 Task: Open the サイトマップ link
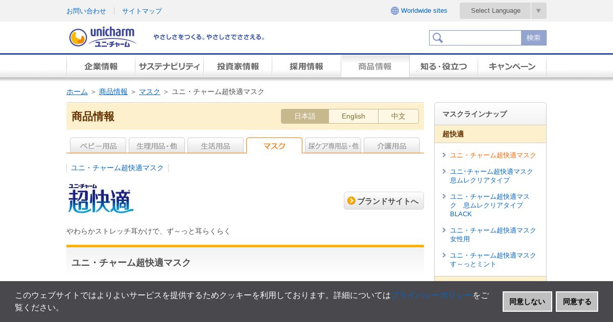[x=142, y=11]
